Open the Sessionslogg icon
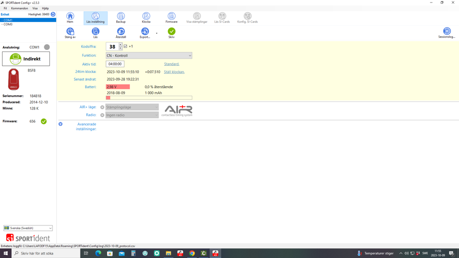459x258 pixels. [x=447, y=33]
